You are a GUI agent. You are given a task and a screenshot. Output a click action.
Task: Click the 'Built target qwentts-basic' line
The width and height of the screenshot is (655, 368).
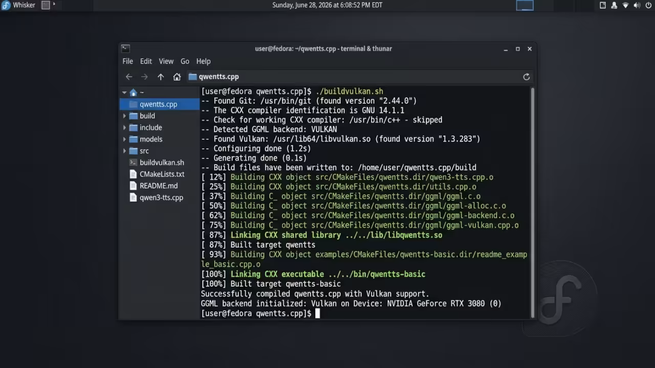pos(271,284)
